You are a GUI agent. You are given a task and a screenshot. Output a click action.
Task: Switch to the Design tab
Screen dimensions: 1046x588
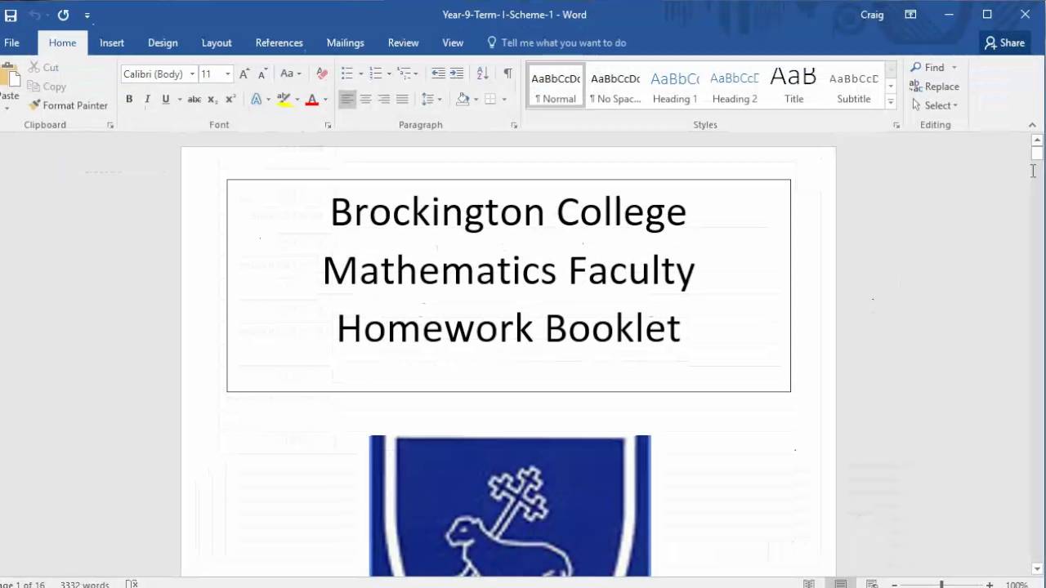(163, 42)
